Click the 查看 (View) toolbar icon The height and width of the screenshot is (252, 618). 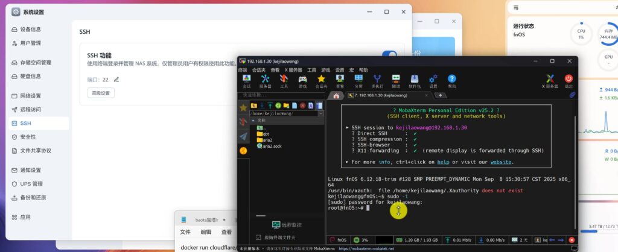340,81
